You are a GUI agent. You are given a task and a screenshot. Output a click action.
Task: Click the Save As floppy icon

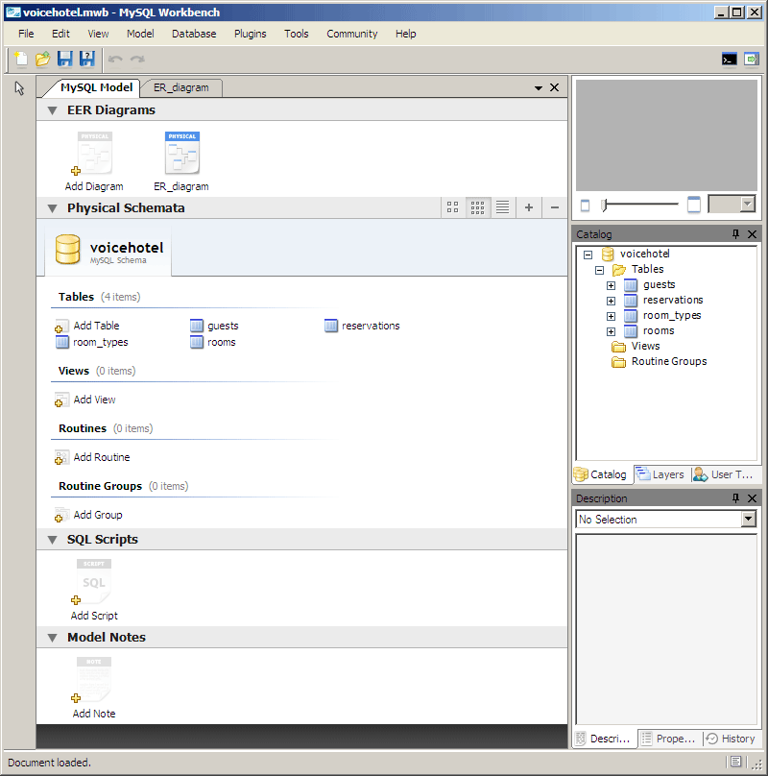(x=87, y=59)
